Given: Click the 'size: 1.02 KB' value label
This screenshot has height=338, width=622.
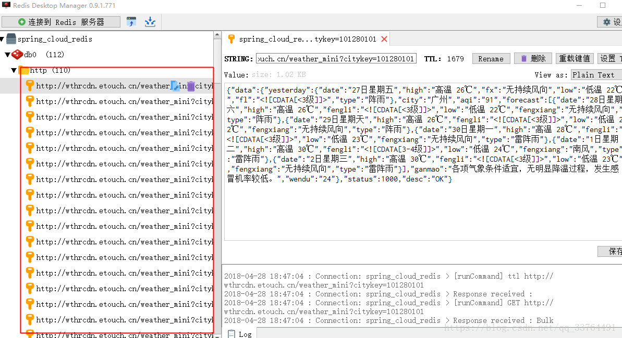Looking at the screenshot, I should click(x=279, y=74).
